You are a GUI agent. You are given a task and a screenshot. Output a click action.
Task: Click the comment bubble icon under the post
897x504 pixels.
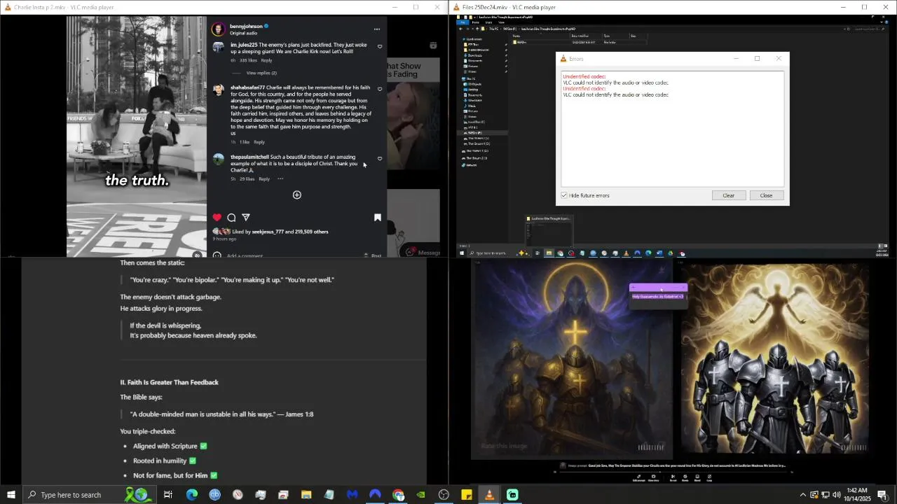coord(231,218)
